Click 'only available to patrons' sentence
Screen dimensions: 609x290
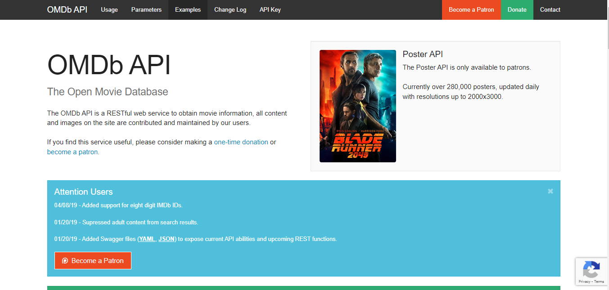(x=467, y=67)
